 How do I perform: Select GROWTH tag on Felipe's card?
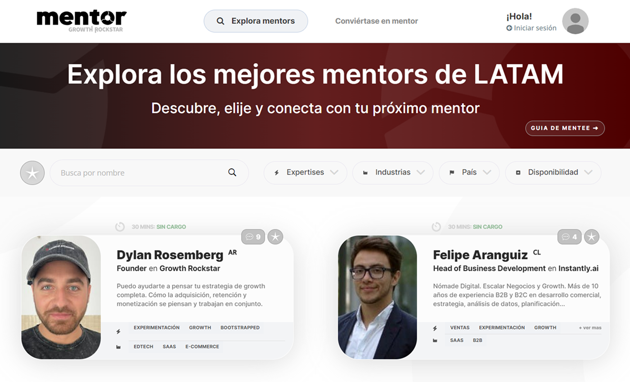pos(545,328)
